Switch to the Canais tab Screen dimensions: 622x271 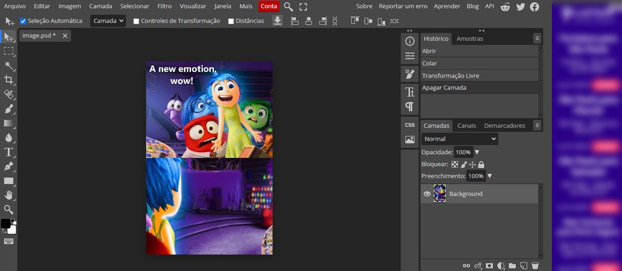tap(466, 126)
